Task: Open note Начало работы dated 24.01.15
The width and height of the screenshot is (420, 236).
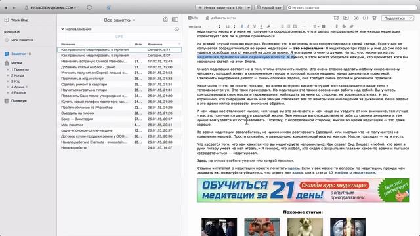Action: [x=119, y=148]
